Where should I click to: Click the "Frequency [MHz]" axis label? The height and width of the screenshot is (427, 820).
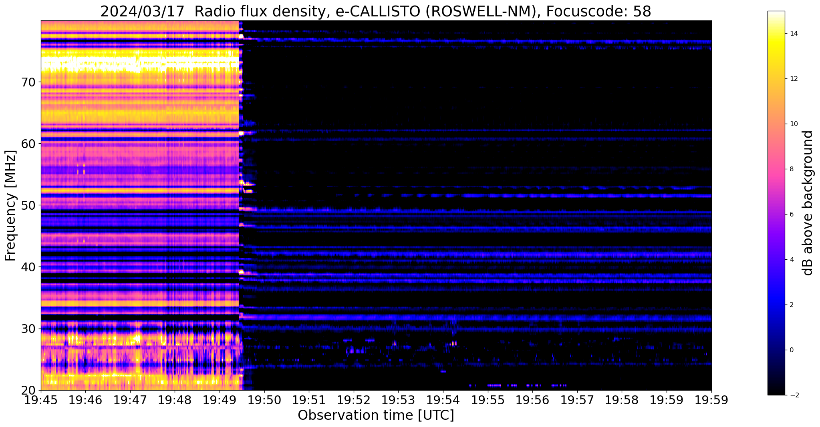(x=11, y=206)
